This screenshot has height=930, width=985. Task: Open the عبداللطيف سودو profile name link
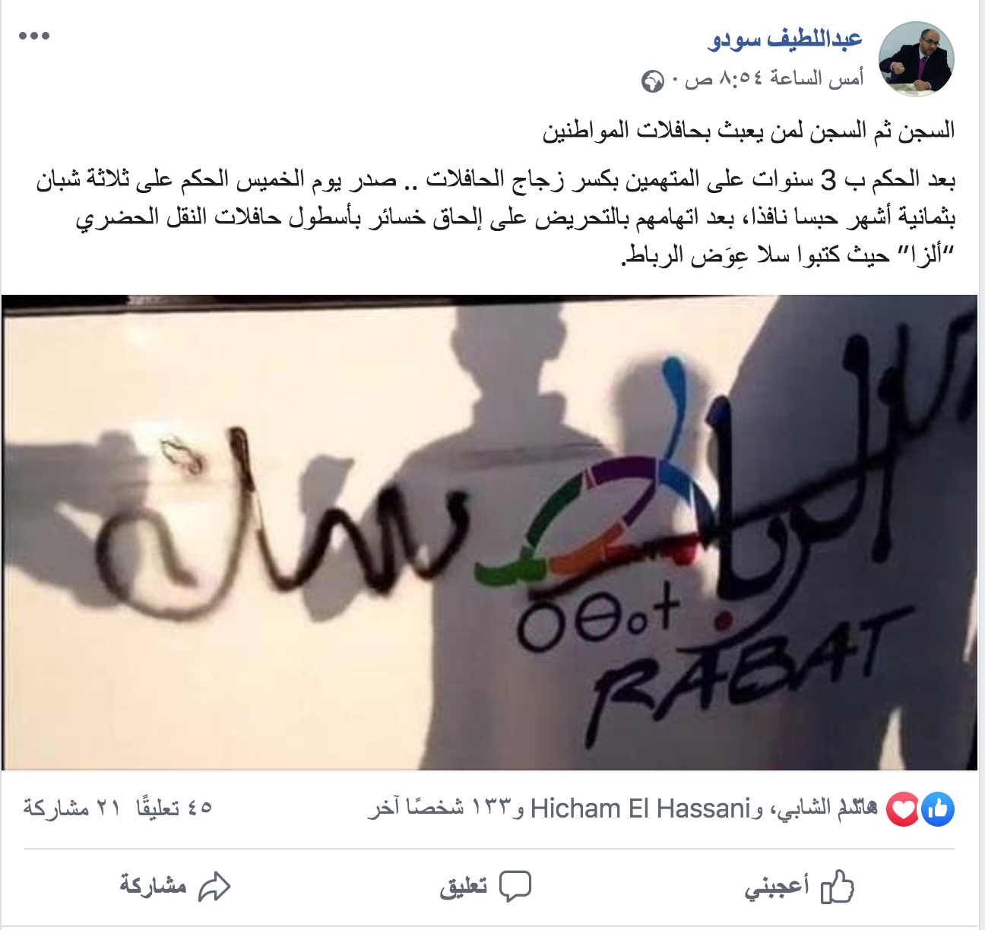pos(785,38)
